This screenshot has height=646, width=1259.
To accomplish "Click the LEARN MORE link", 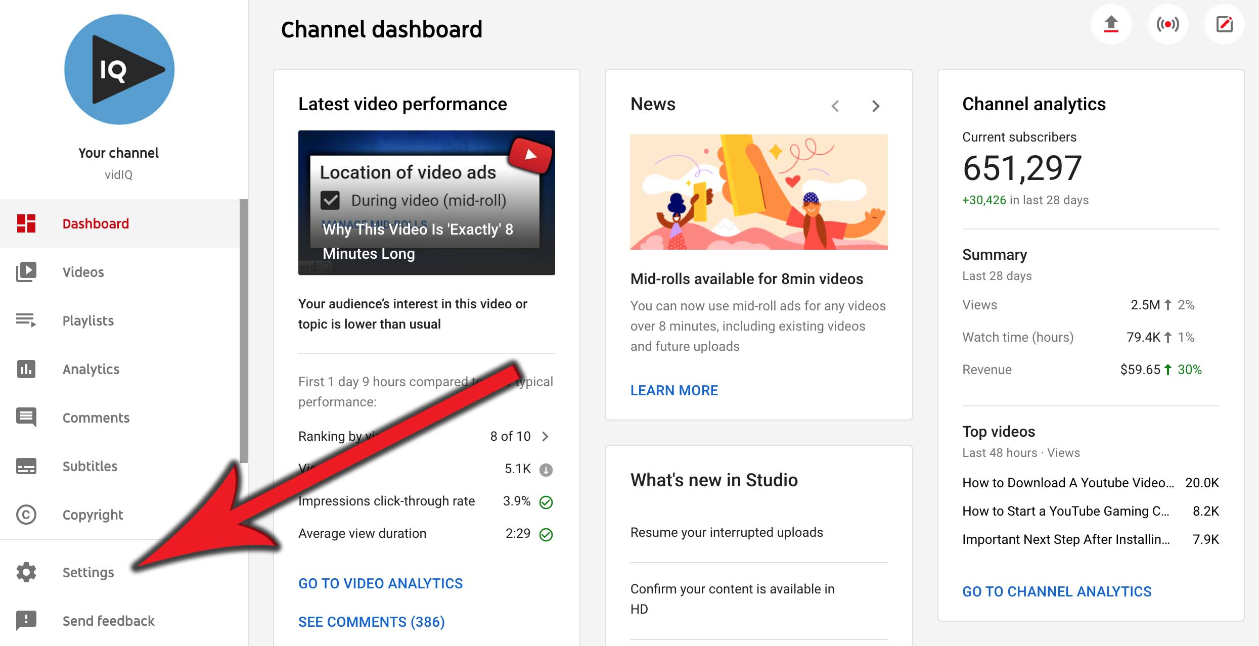I will click(674, 390).
